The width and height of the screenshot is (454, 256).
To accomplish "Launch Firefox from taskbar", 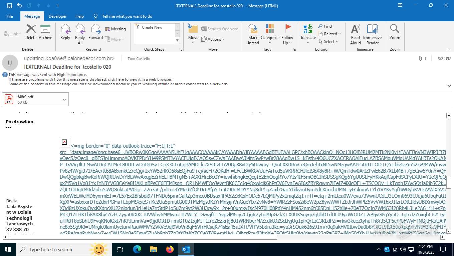I will (x=170, y=249).
